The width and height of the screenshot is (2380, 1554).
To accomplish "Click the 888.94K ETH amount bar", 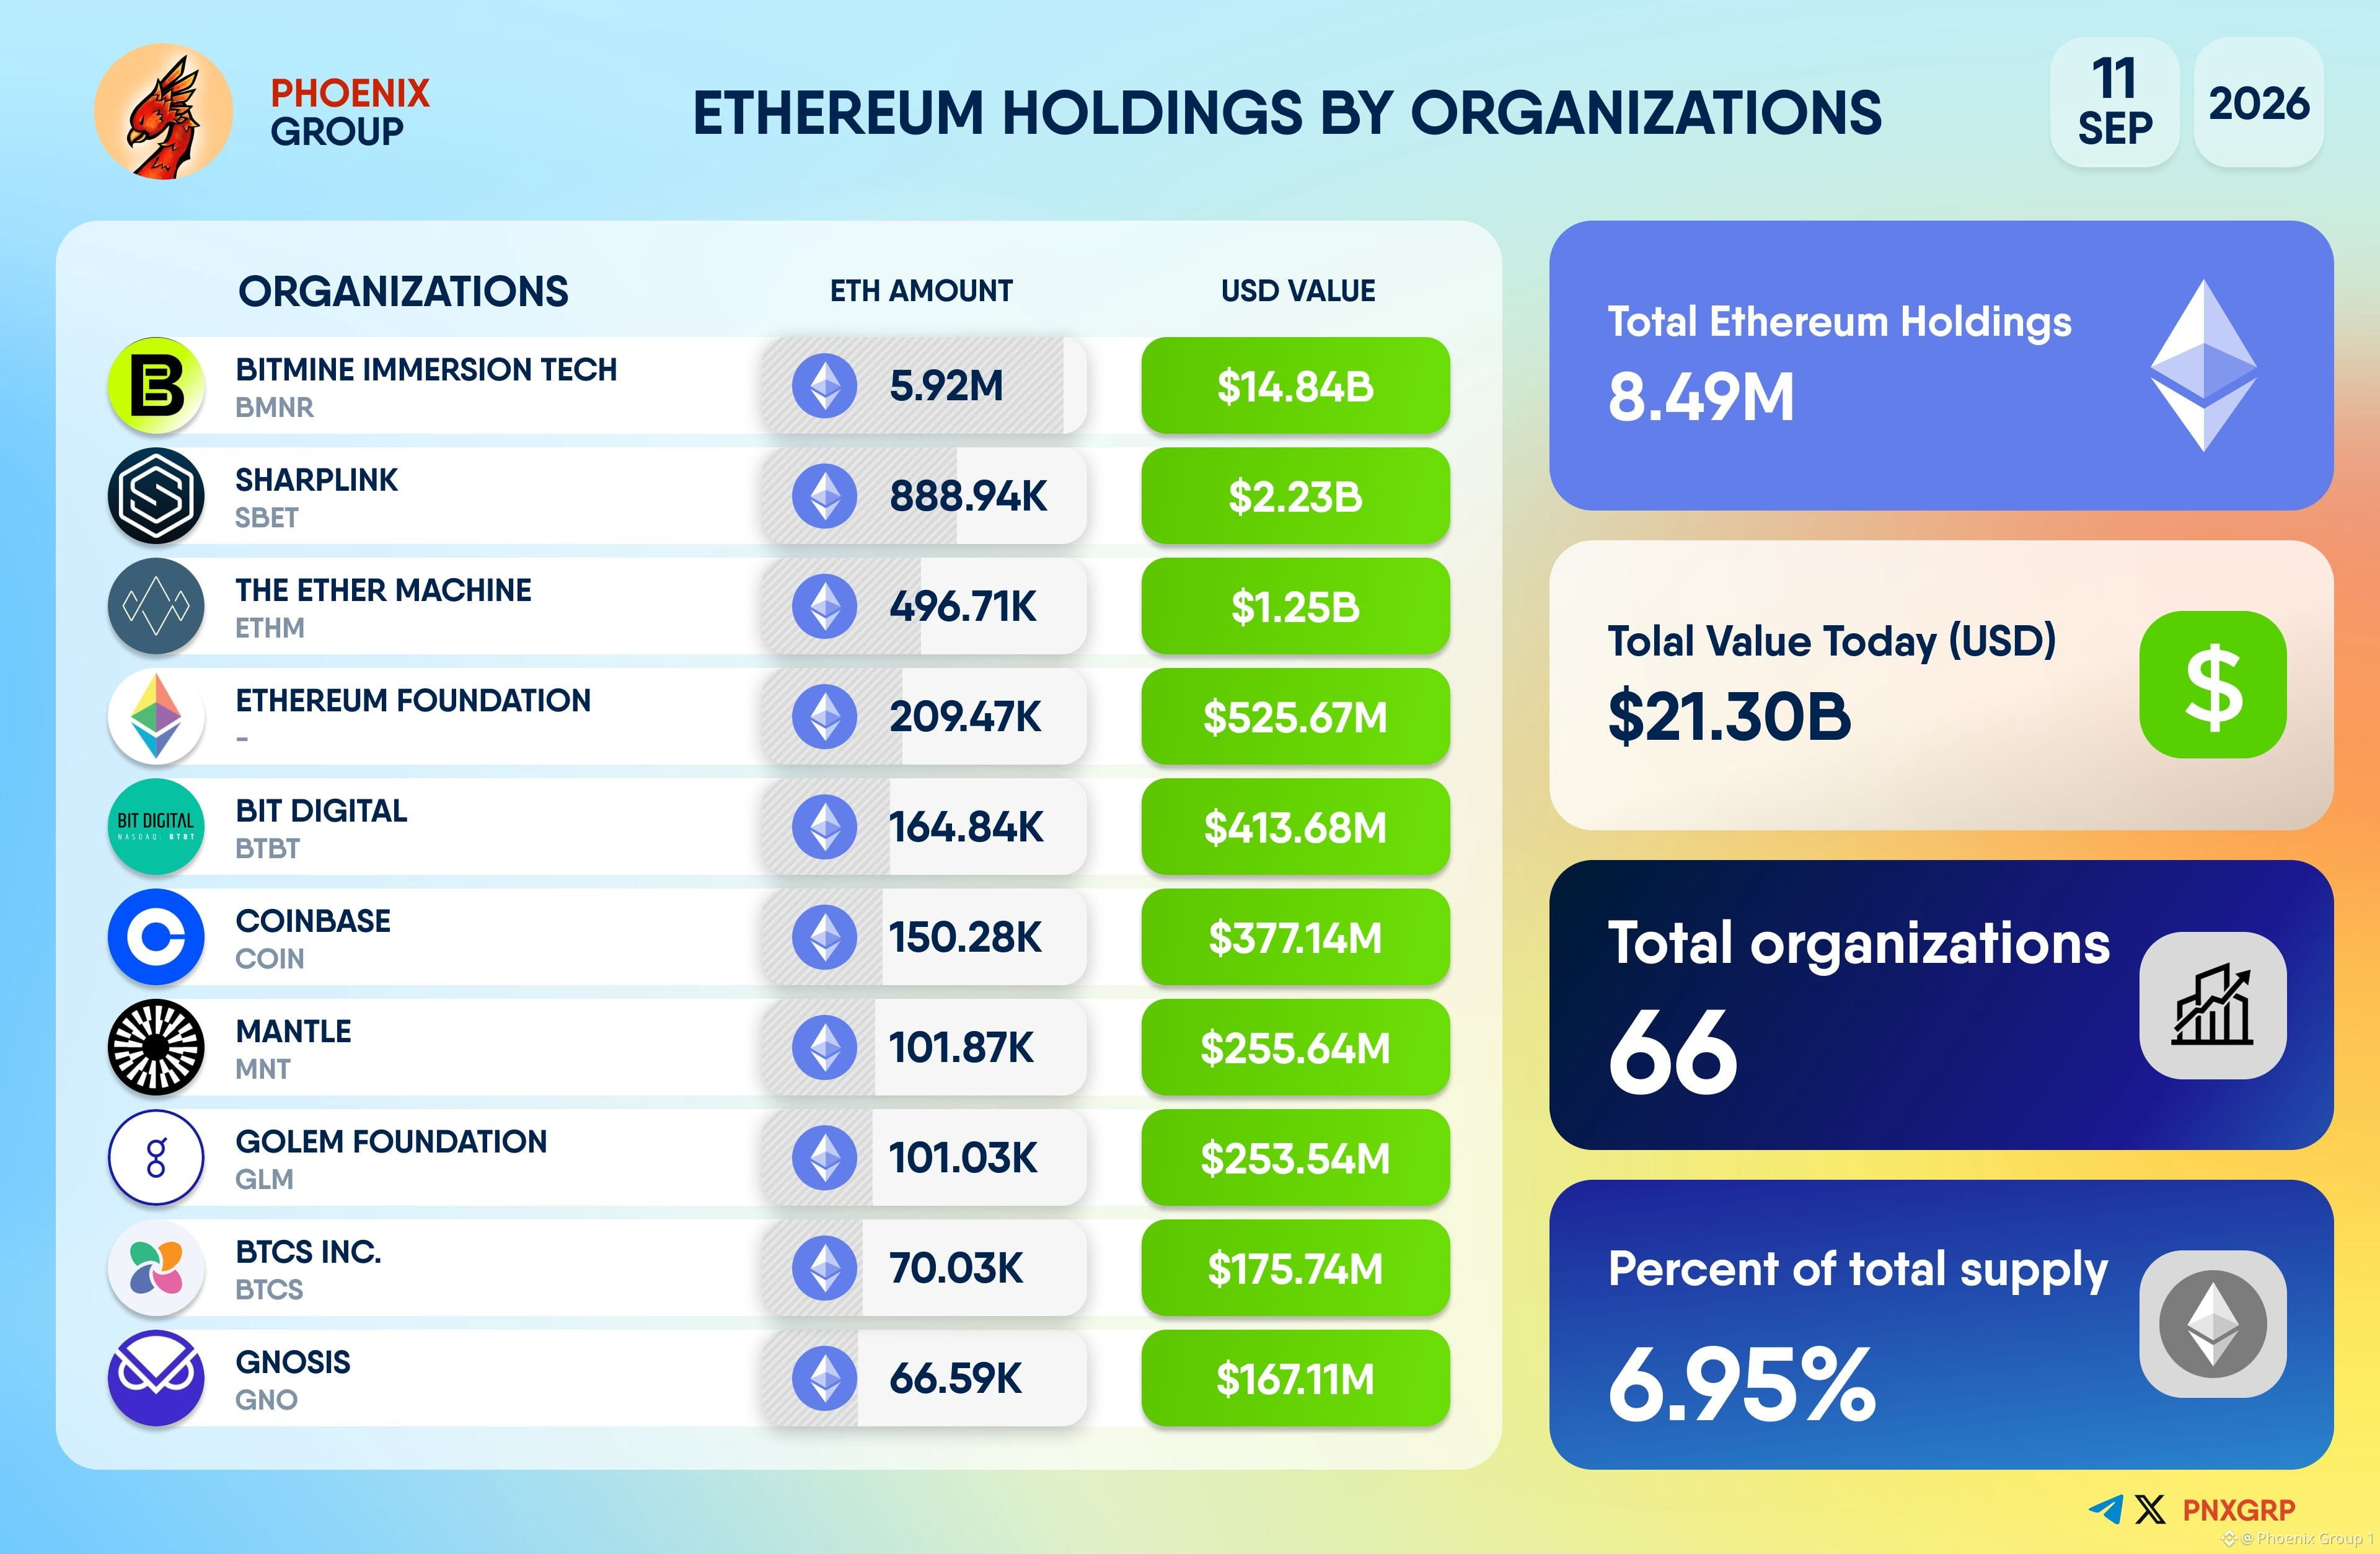I will tap(924, 496).
